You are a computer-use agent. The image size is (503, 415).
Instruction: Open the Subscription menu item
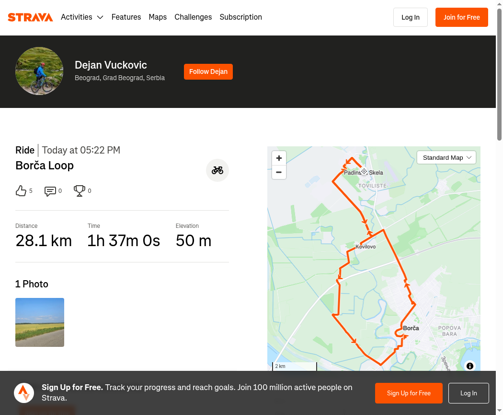pyautogui.click(x=240, y=17)
